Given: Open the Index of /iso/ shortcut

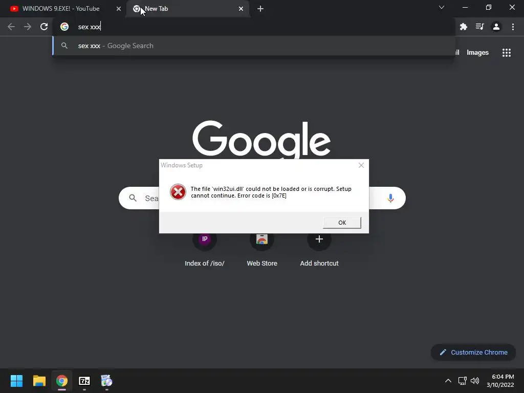Looking at the screenshot, I should [205, 249].
